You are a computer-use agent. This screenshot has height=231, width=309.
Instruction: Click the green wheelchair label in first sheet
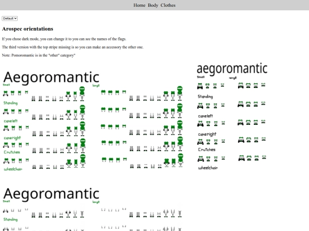pyautogui.click(x=13, y=169)
